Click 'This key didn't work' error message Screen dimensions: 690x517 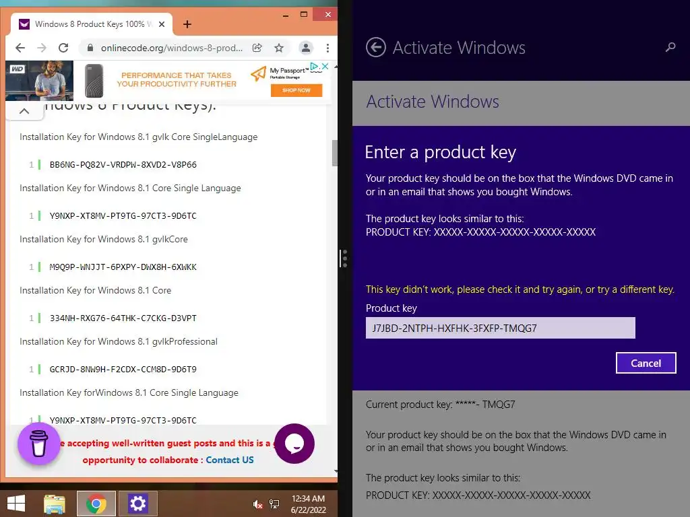520,289
